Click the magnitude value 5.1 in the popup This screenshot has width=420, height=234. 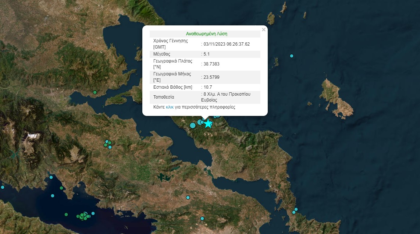(206, 54)
